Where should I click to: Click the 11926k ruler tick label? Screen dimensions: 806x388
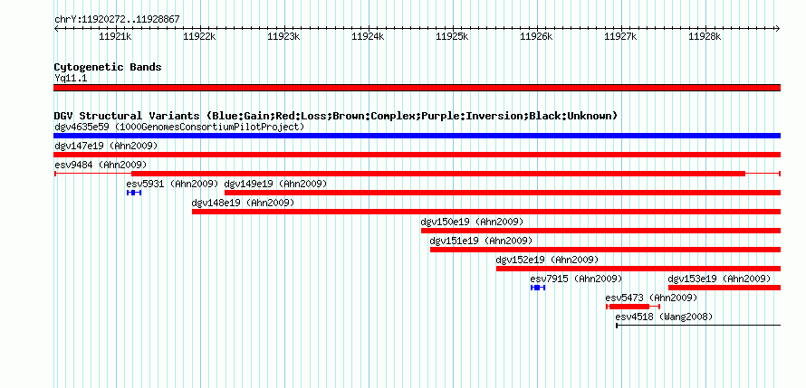point(537,36)
